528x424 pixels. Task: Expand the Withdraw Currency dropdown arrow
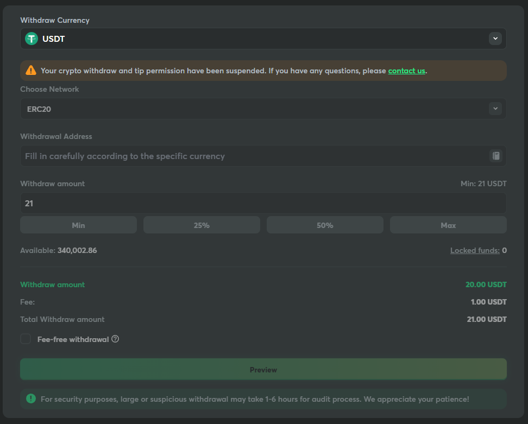coord(495,39)
